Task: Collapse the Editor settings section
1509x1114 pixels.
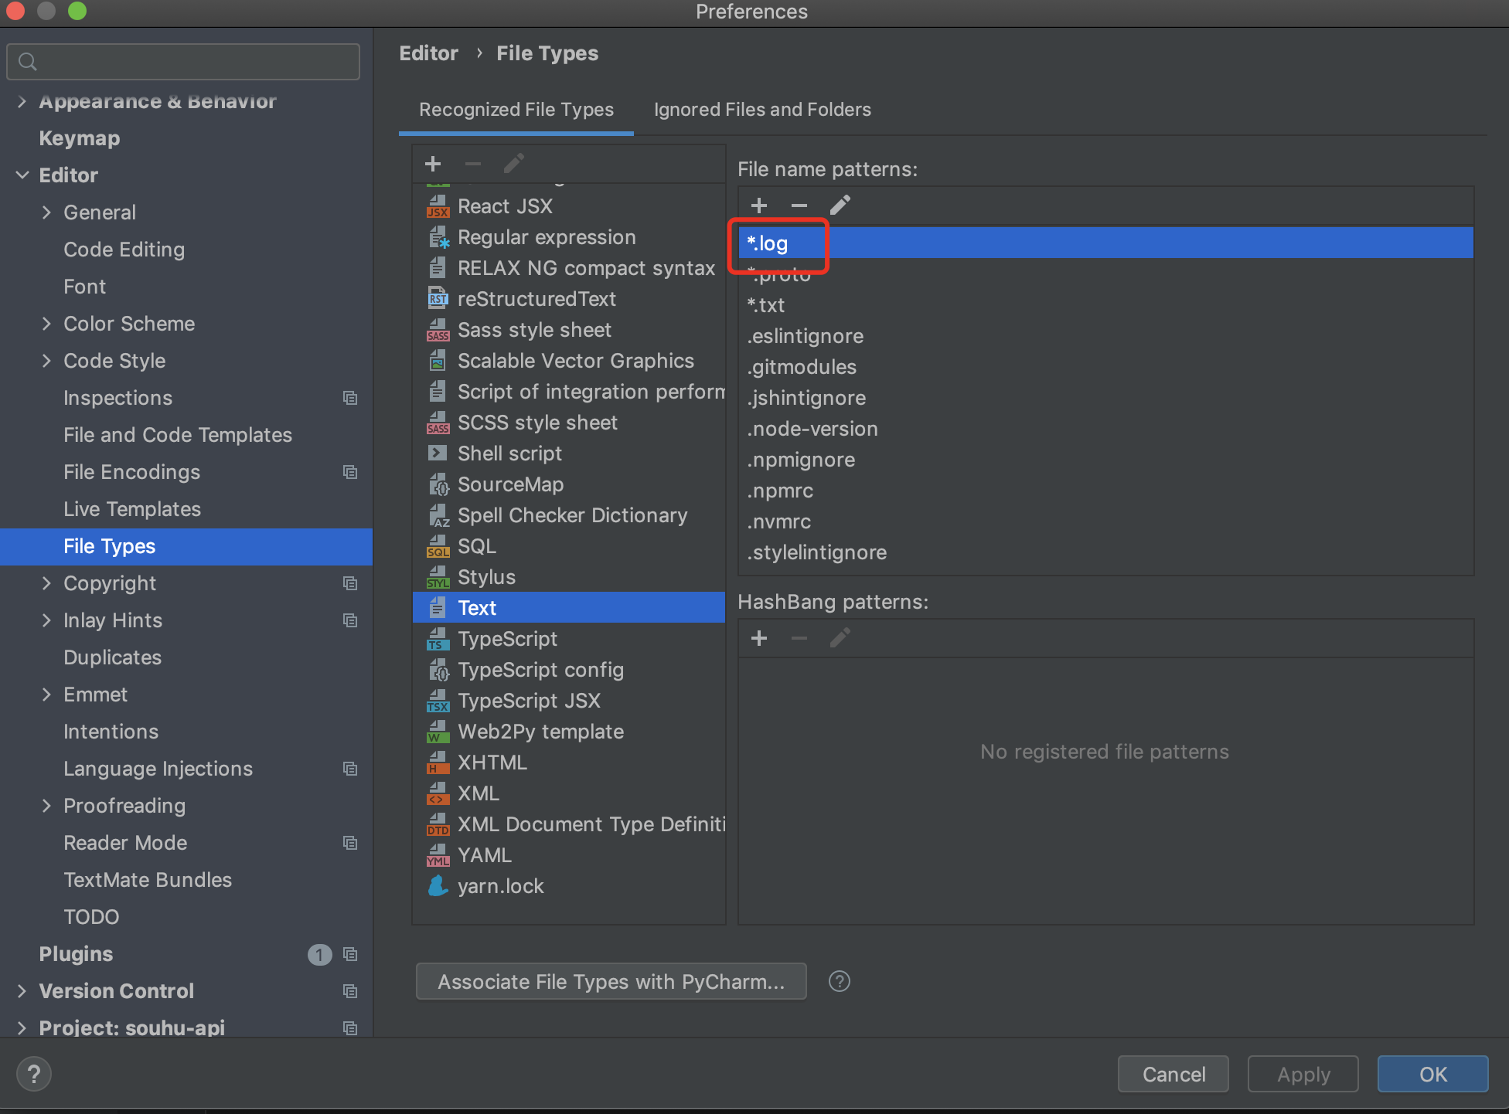Action: (22, 175)
